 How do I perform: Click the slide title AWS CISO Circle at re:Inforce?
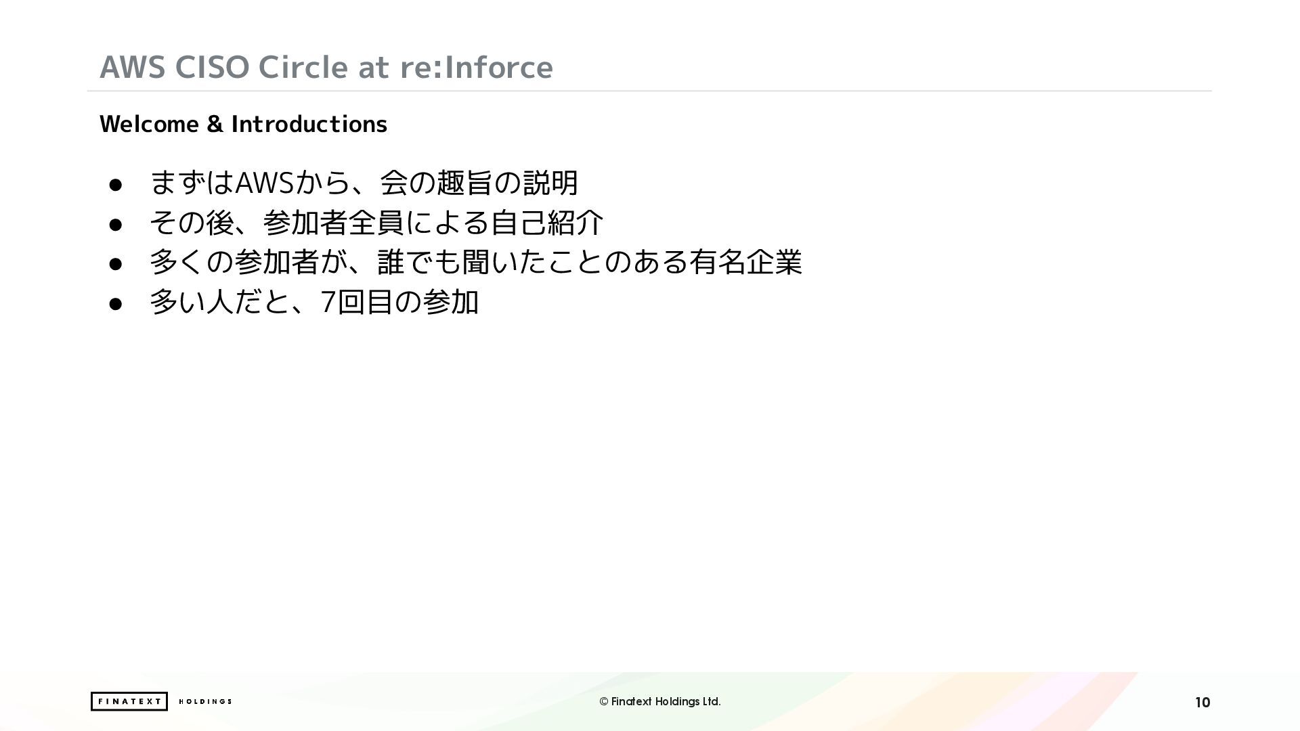click(x=326, y=67)
